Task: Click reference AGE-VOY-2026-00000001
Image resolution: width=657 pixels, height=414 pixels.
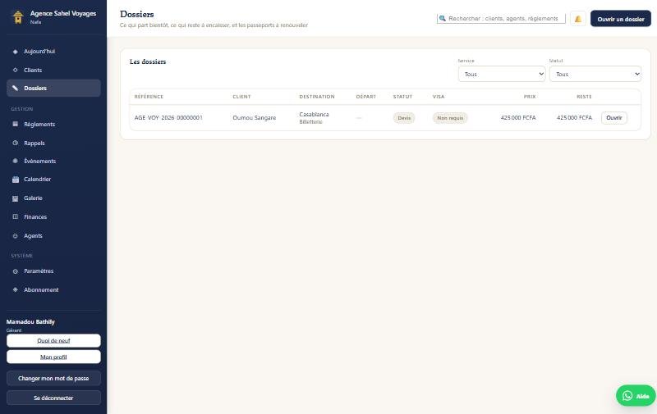Action: (x=168, y=118)
